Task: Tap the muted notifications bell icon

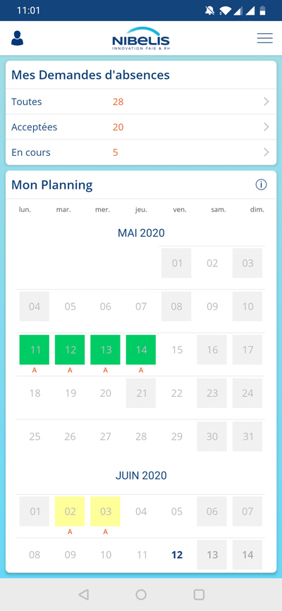Action: tap(209, 11)
